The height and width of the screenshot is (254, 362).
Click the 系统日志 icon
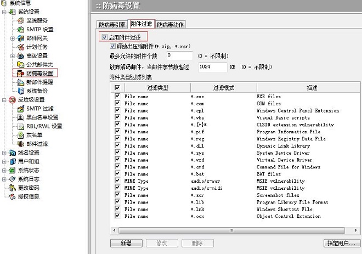tap(12, 179)
